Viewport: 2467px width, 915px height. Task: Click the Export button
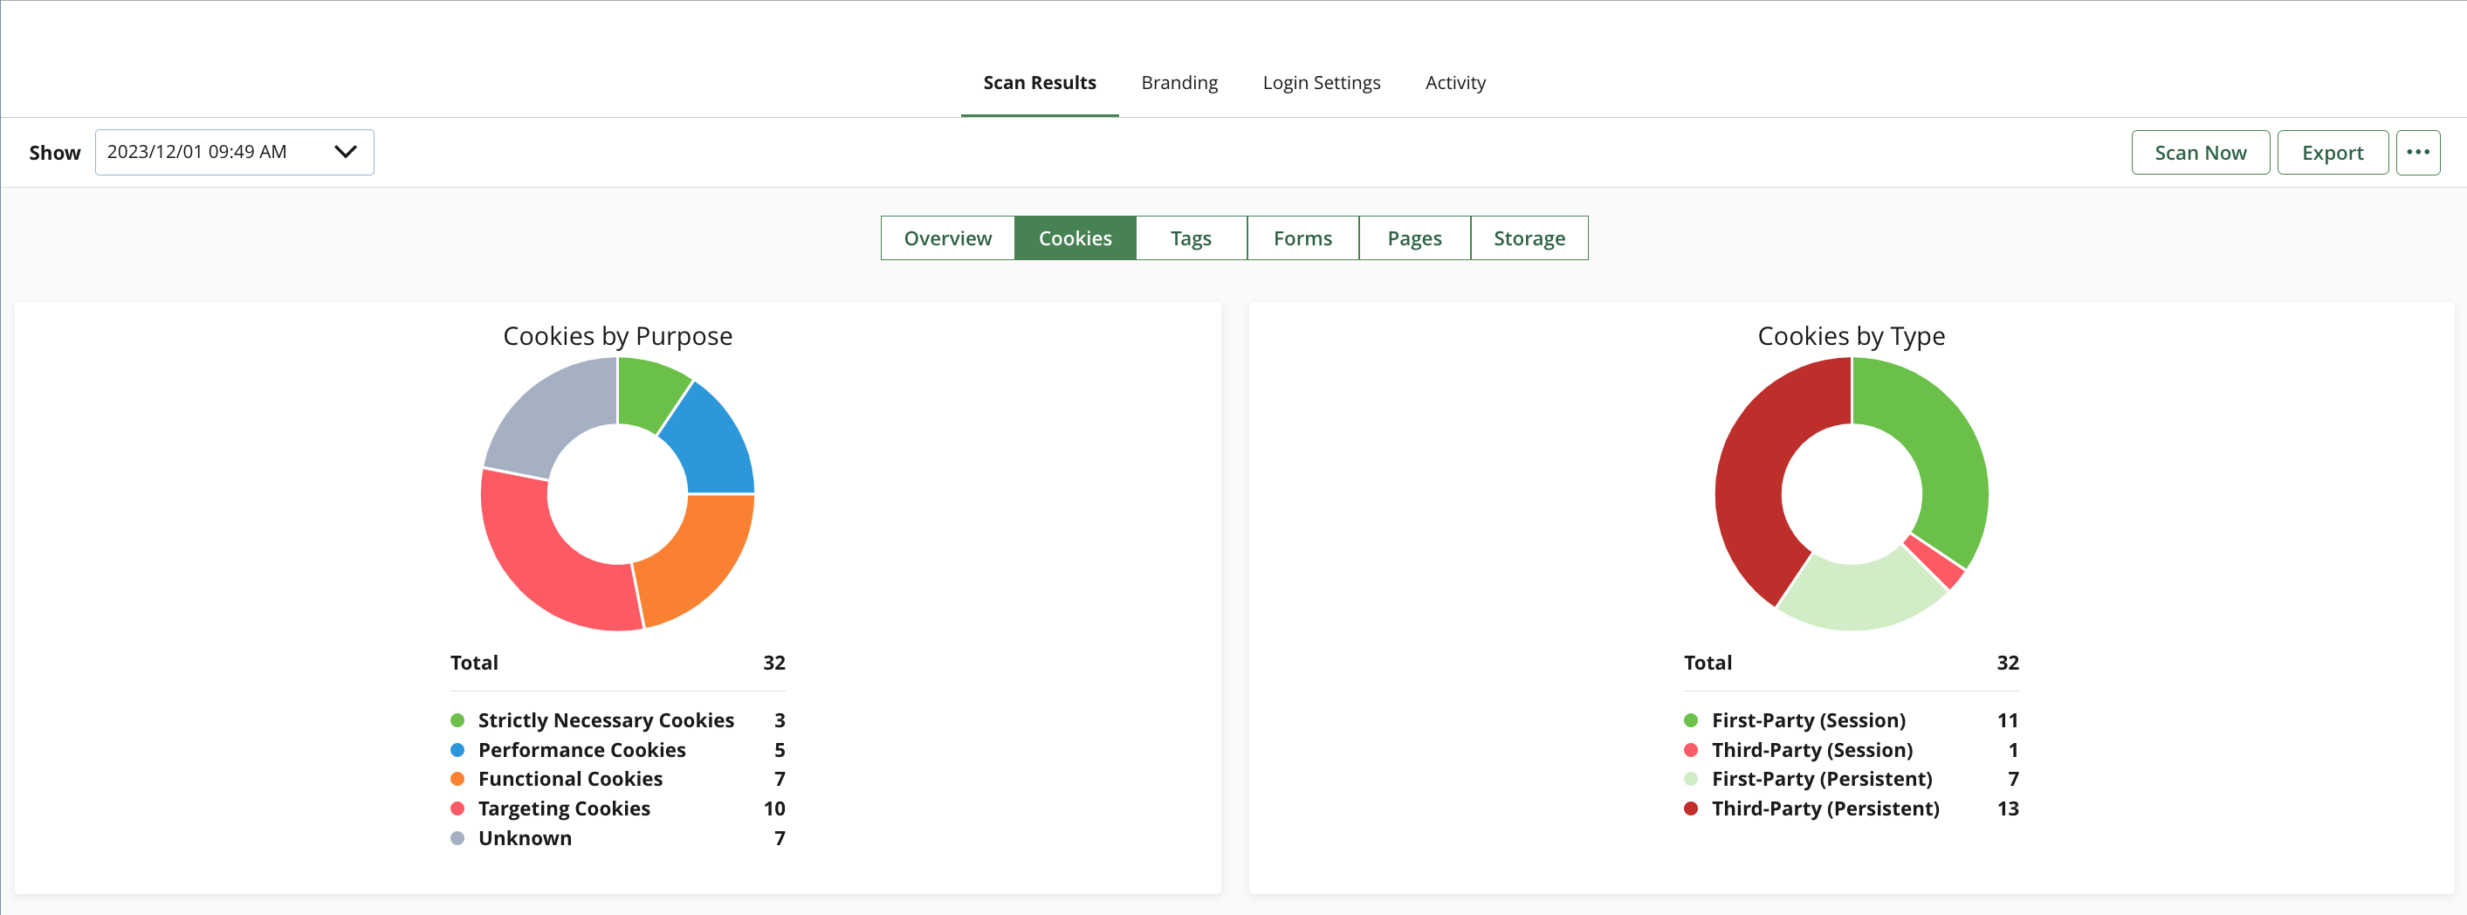2331,152
